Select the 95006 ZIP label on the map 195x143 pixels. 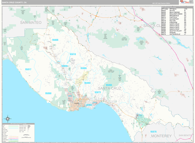pos(55,40)
